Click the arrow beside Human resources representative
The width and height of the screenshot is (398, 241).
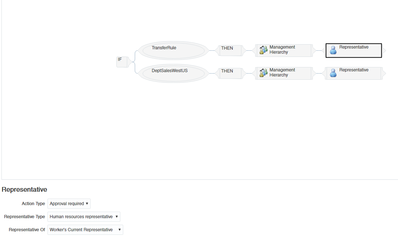click(117, 217)
